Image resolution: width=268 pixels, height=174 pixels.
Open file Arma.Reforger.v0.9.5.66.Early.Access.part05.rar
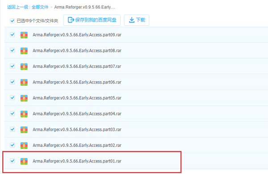tap(77, 98)
